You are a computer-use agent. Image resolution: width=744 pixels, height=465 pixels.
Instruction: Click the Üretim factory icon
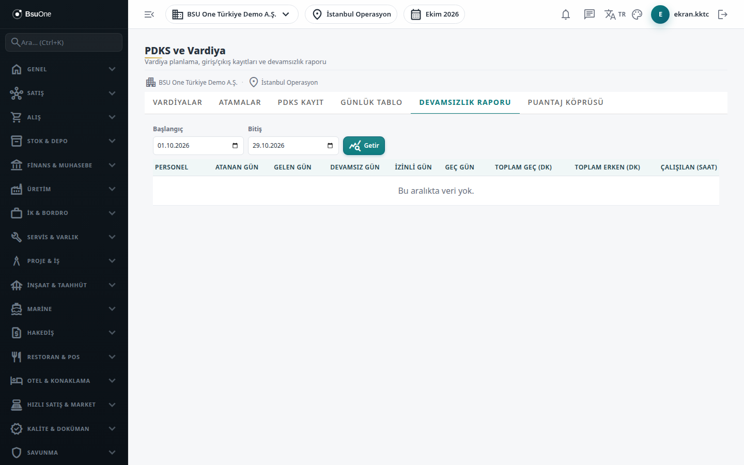click(x=17, y=189)
